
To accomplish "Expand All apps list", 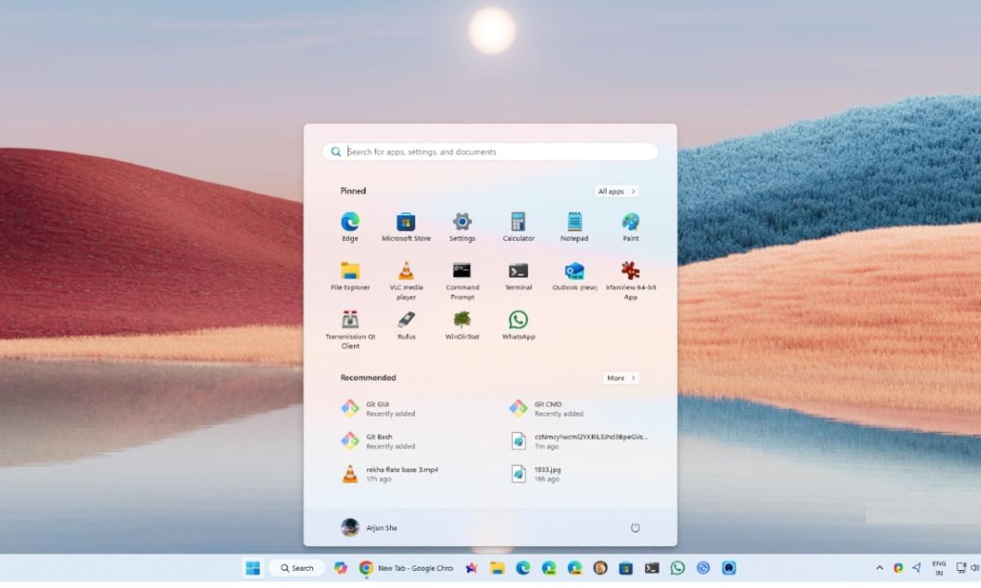I will pos(616,190).
